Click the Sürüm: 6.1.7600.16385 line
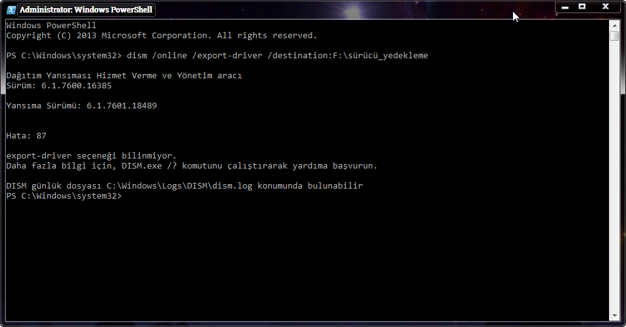This screenshot has height=327, width=626. (x=59, y=86)
